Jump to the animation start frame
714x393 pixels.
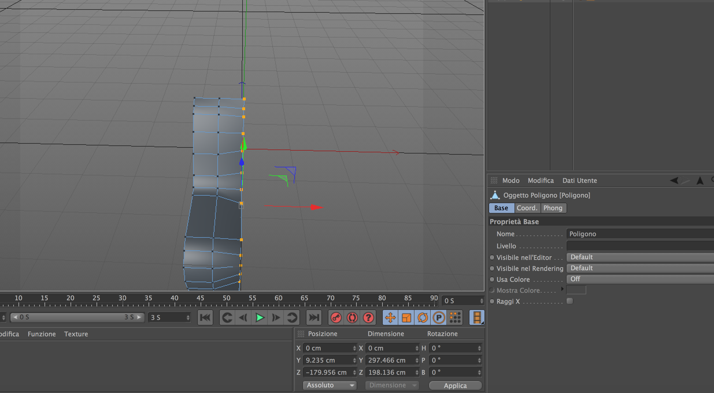click(x=205, y=318)
